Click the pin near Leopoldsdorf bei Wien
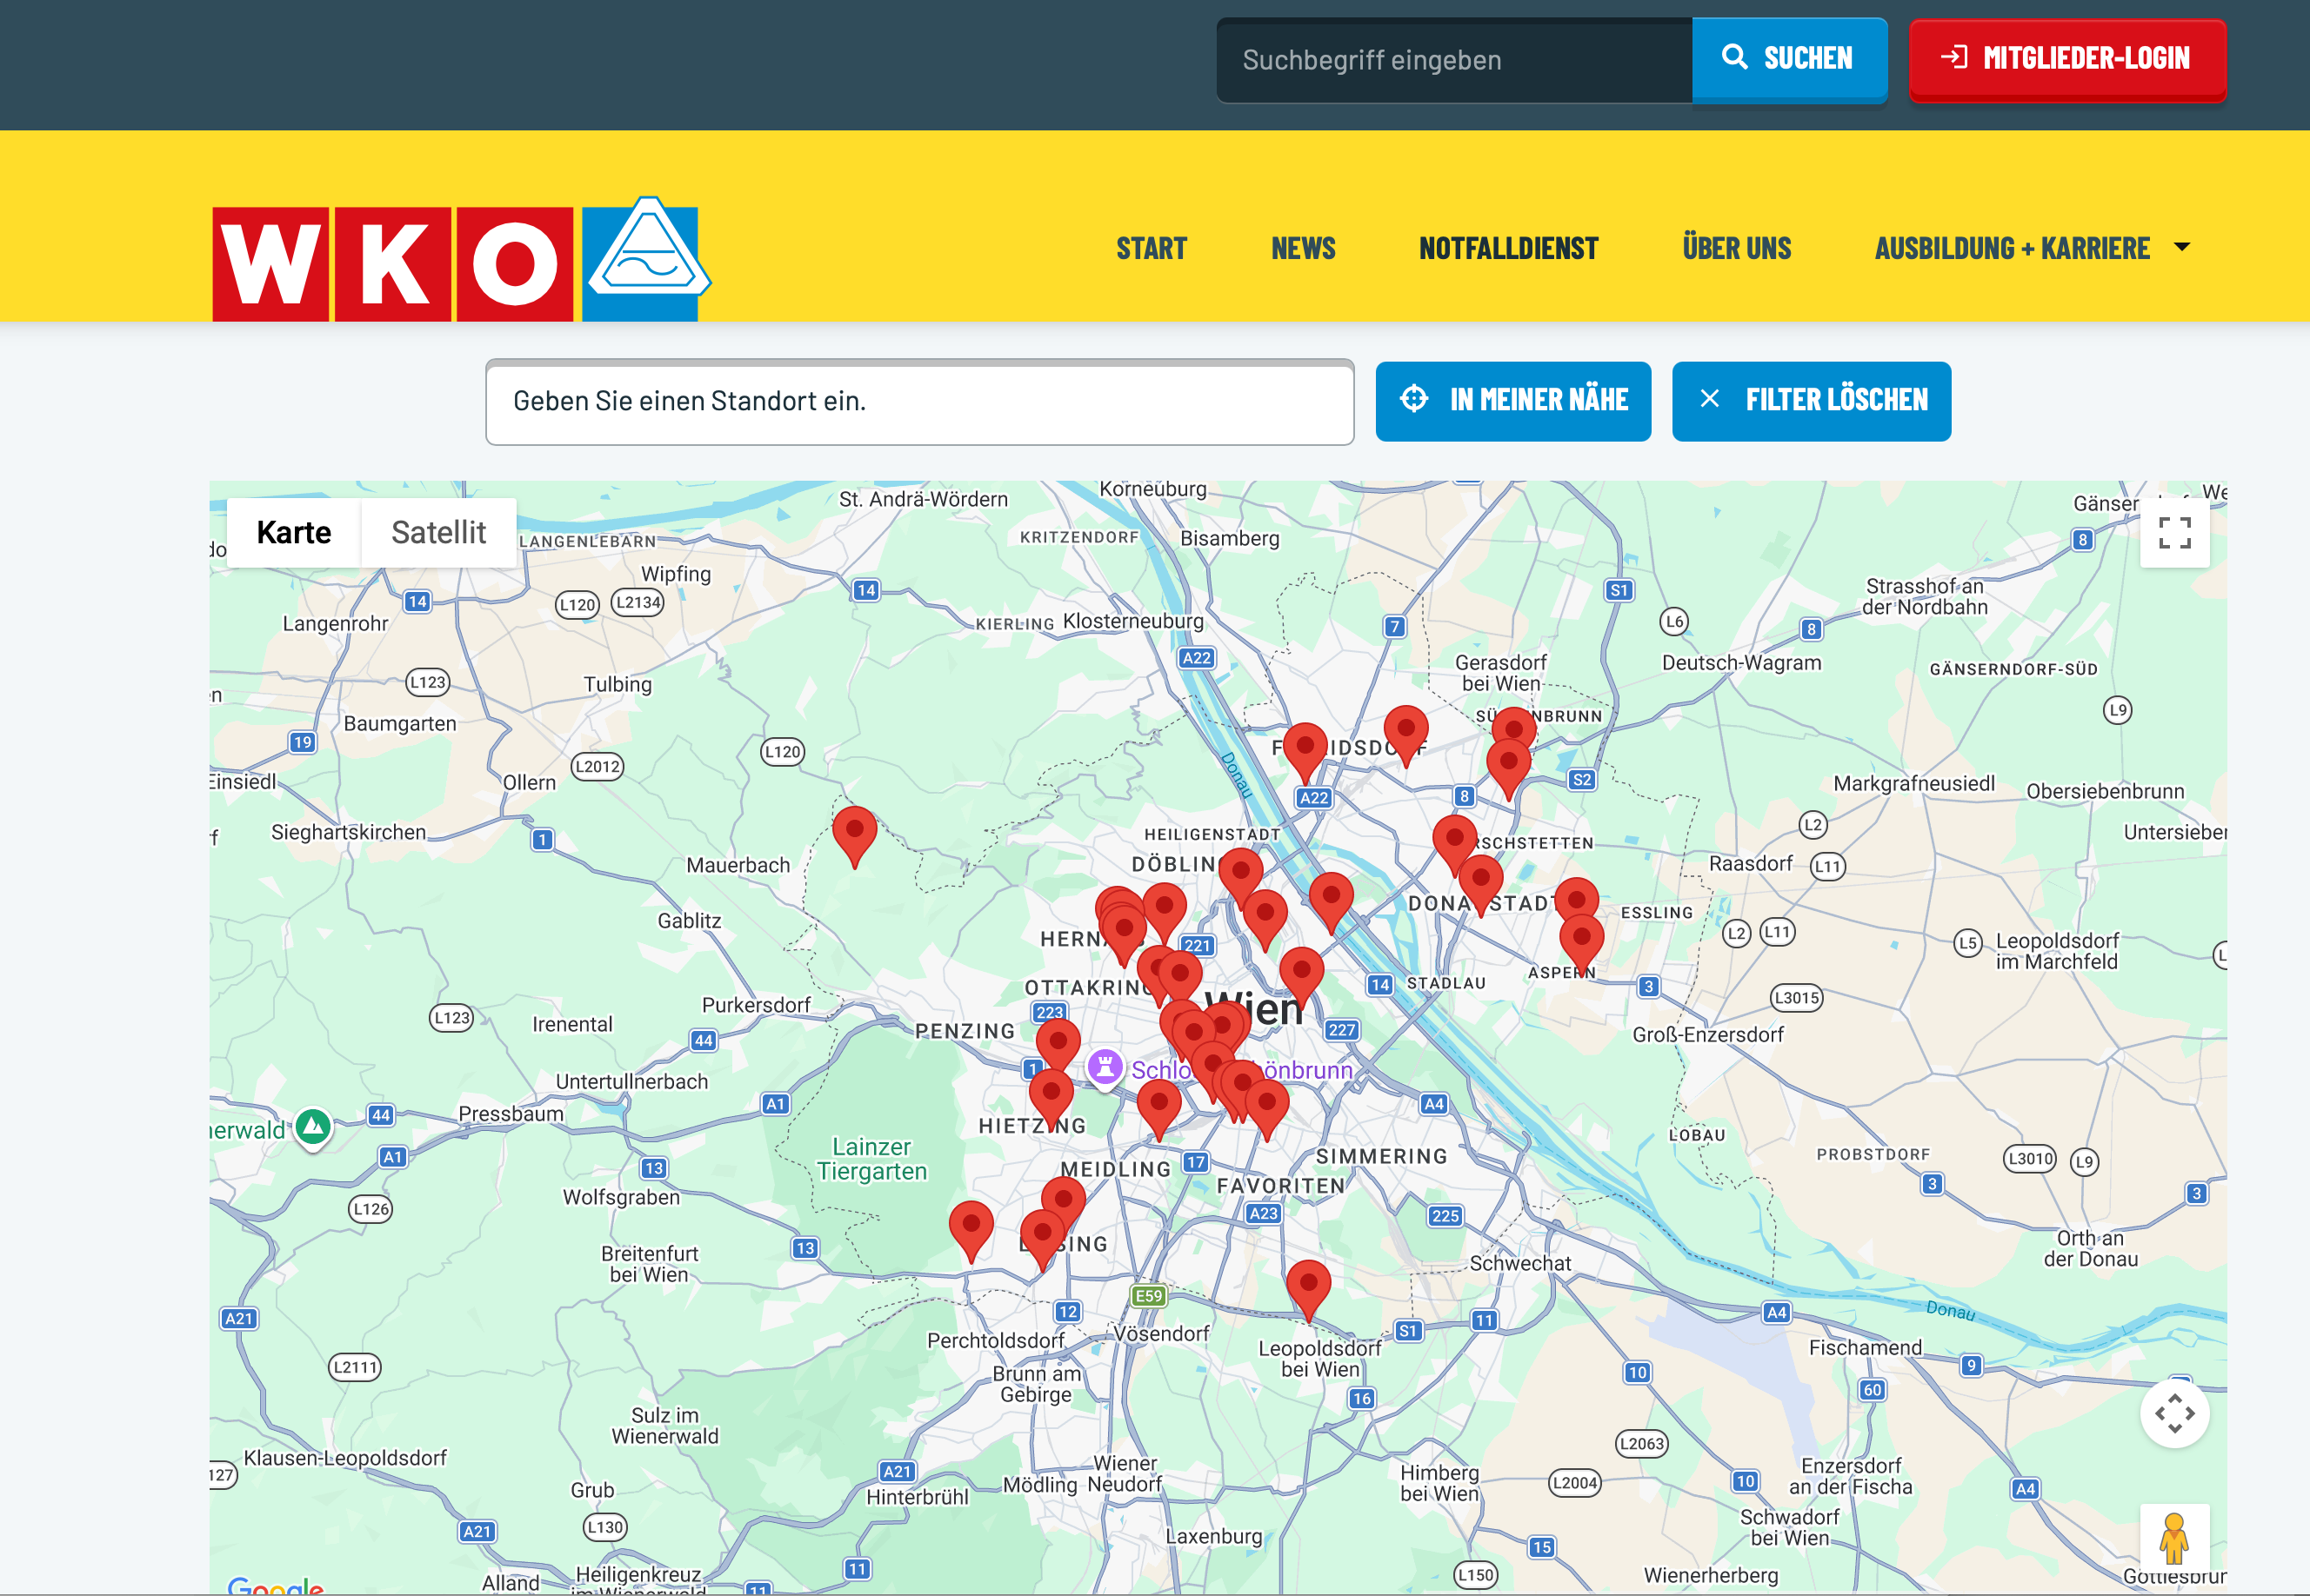This screenshot has height=1596, width=2310. [x=1307, y=1284]
